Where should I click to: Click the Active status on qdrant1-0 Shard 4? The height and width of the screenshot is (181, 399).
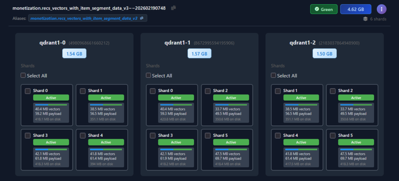click(106, 142)
